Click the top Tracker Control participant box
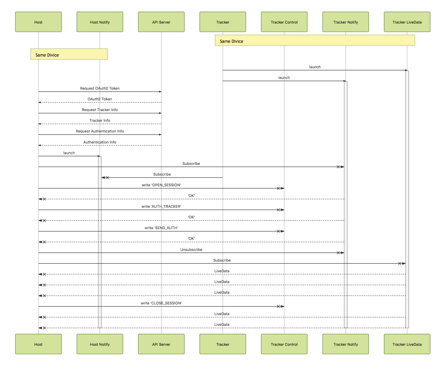The width and height of the screenshot is (444, 369). (x=284, y=22)
